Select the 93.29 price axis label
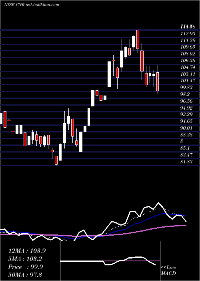The image size is (200, 281). [186, 114]
